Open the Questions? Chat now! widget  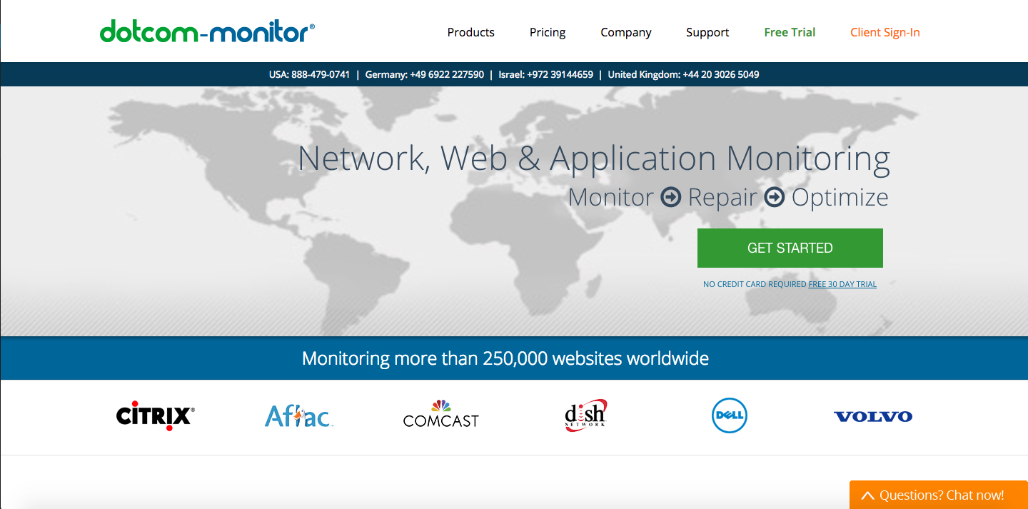click(938, 495)
